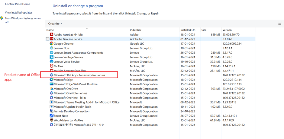Click the Microsoft Update Health Tools icon

(51, 107)
